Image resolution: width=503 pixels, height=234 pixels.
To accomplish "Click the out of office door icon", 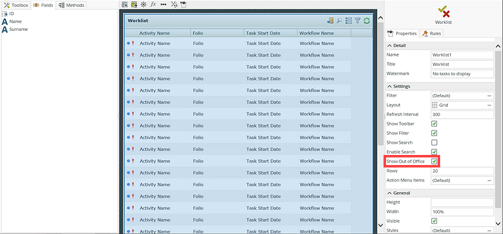I will pyautogui.click(x=330, y=21).
